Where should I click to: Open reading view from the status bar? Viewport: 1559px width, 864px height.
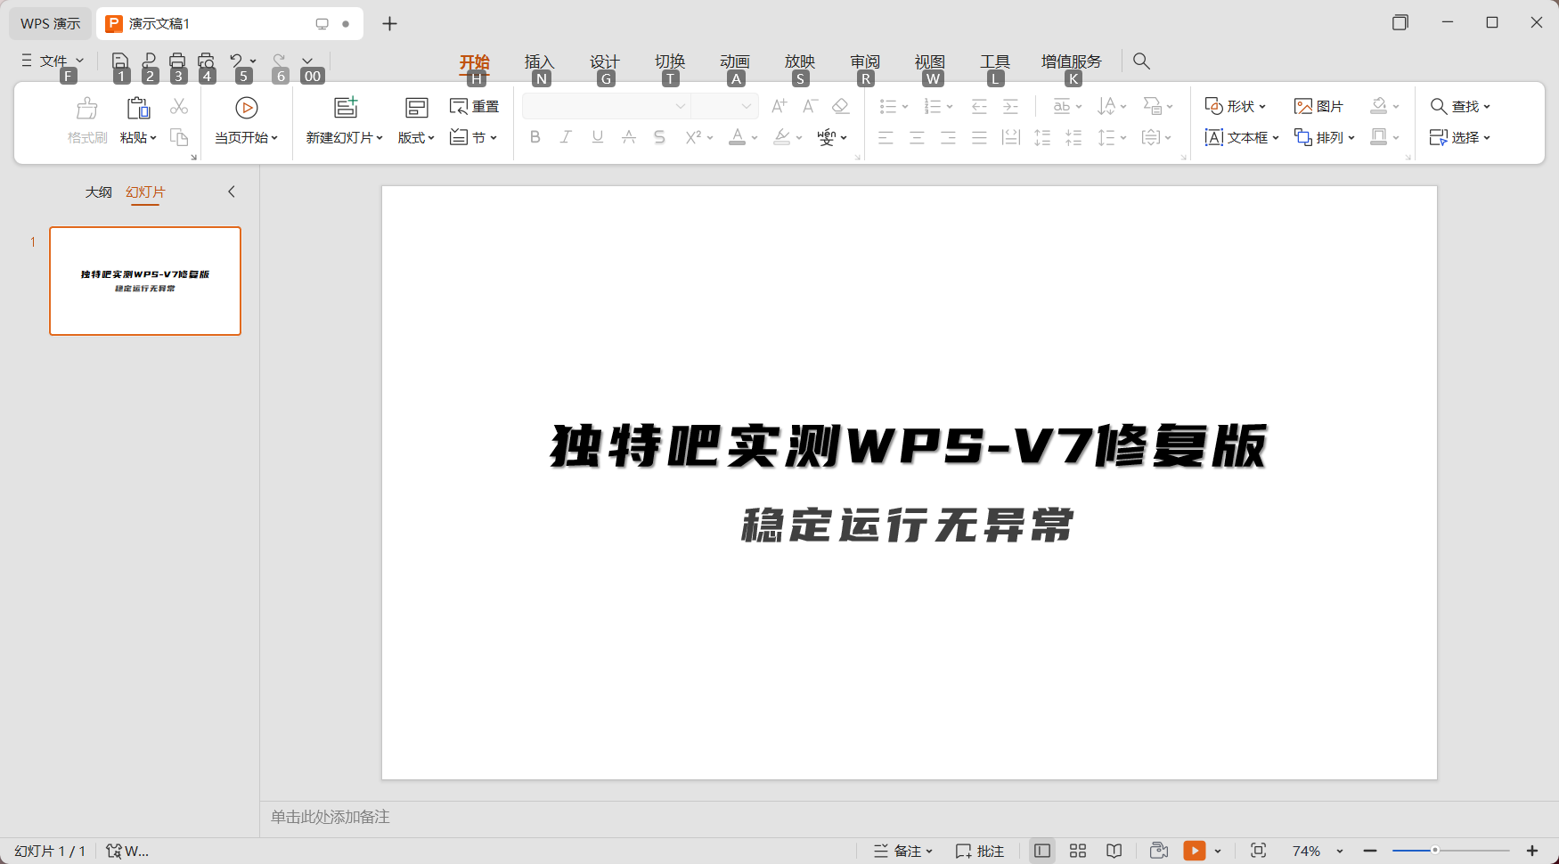[1113, 851]
